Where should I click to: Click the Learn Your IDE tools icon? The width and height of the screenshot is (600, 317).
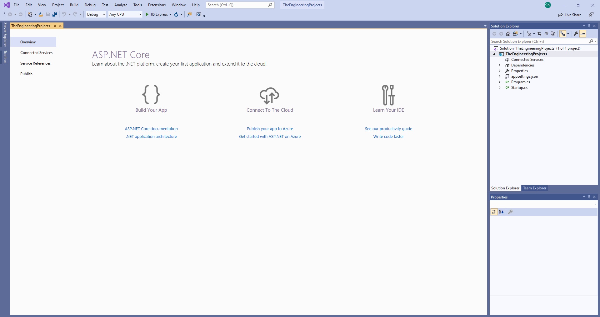coord(388,95)
